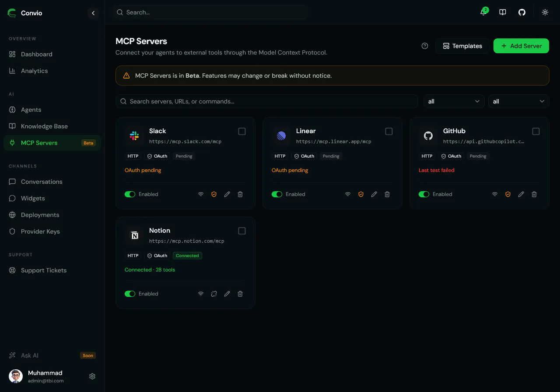Select the Slack card checkbox
The height and width of the screenshot is (392, 560).
pyautogui.click(x=242, y=131)
